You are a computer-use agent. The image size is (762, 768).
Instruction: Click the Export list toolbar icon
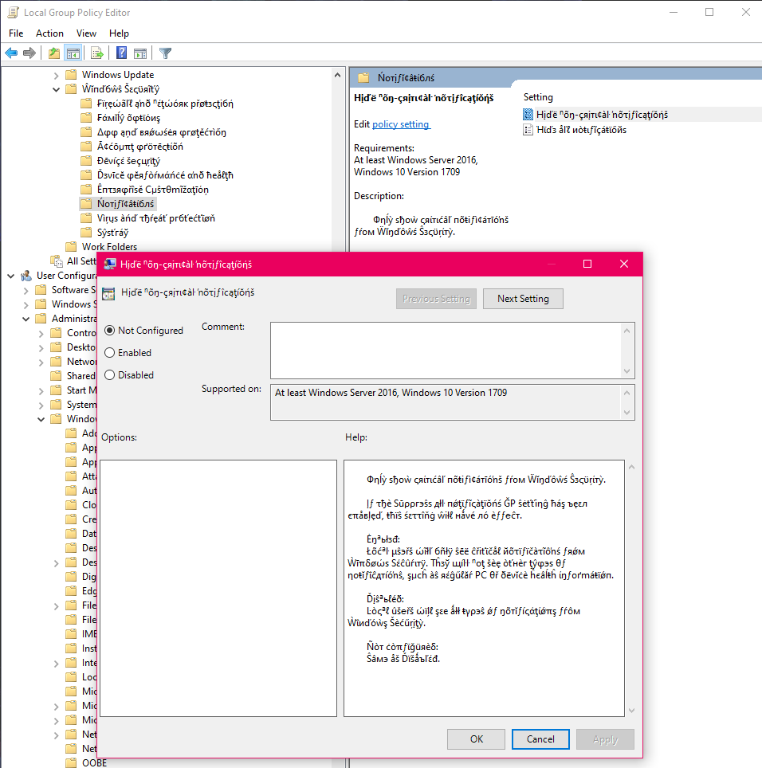point(97,53)
